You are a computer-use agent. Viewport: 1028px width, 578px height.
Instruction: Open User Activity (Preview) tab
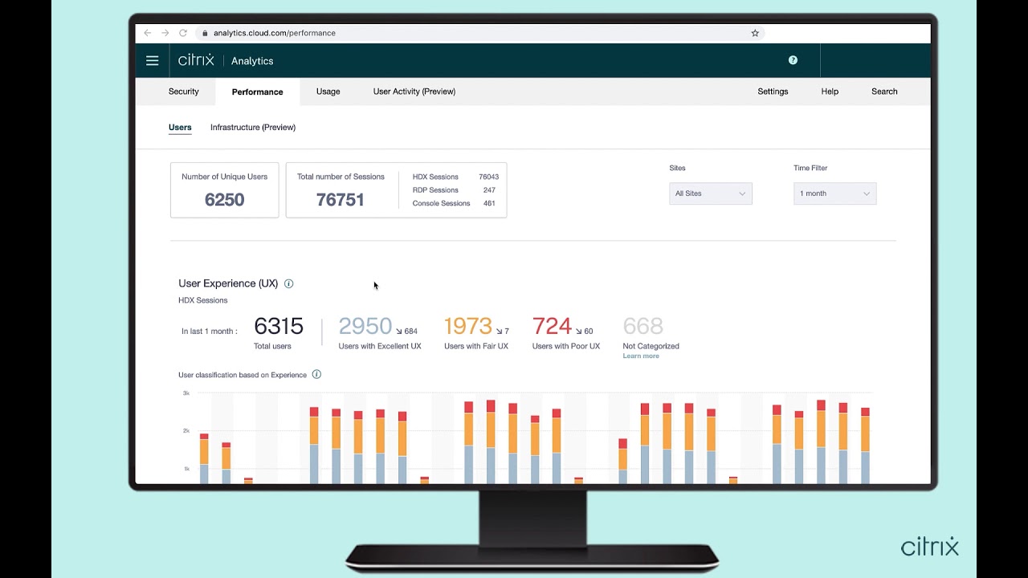tap(414, 92)
